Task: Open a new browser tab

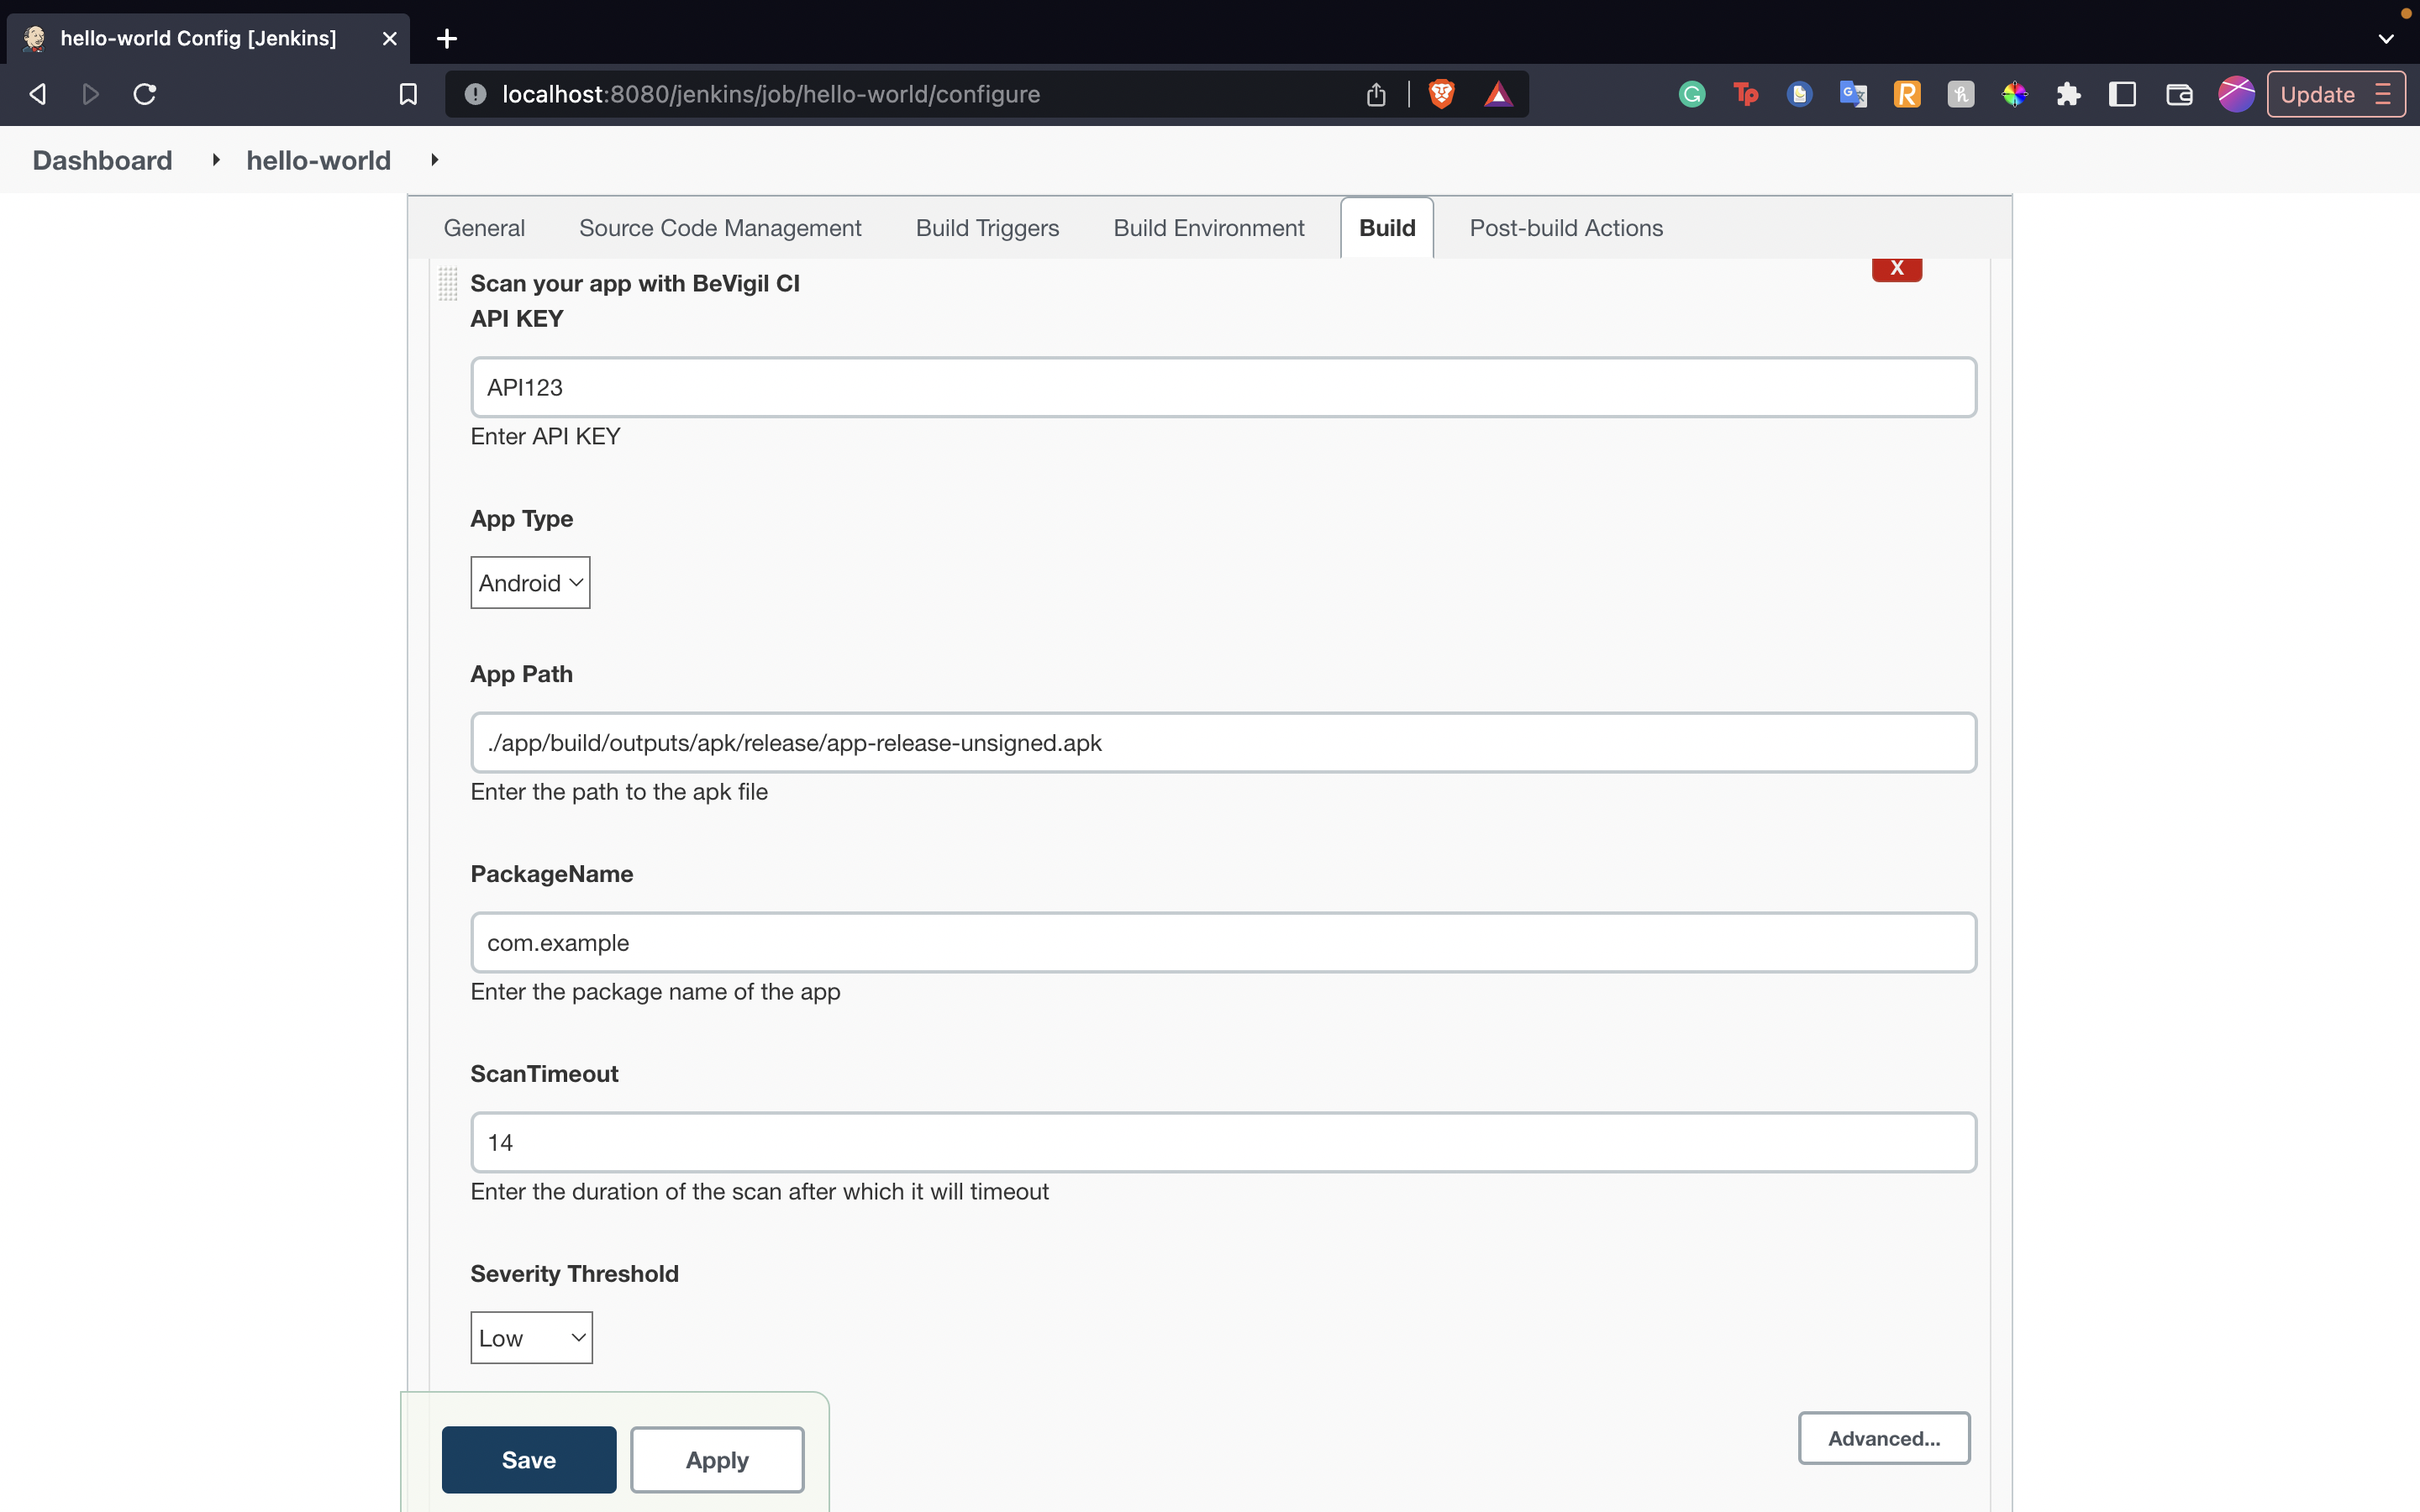Action: 447,38
